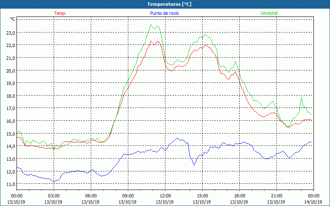
Task: Click the 18:00 time axis label
Action: point(240,196)
